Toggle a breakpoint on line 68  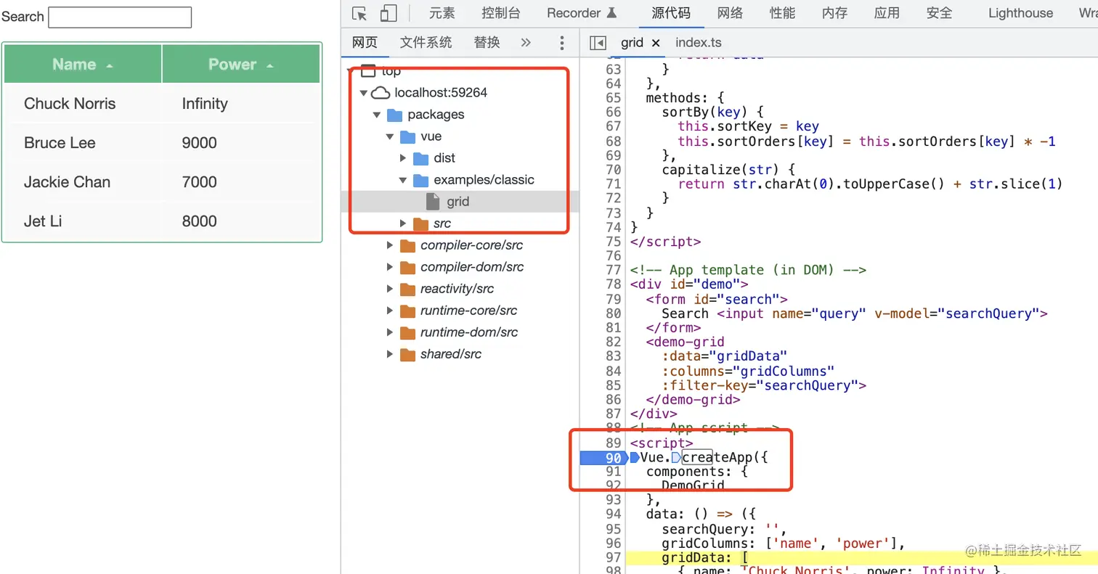point(614,141)
